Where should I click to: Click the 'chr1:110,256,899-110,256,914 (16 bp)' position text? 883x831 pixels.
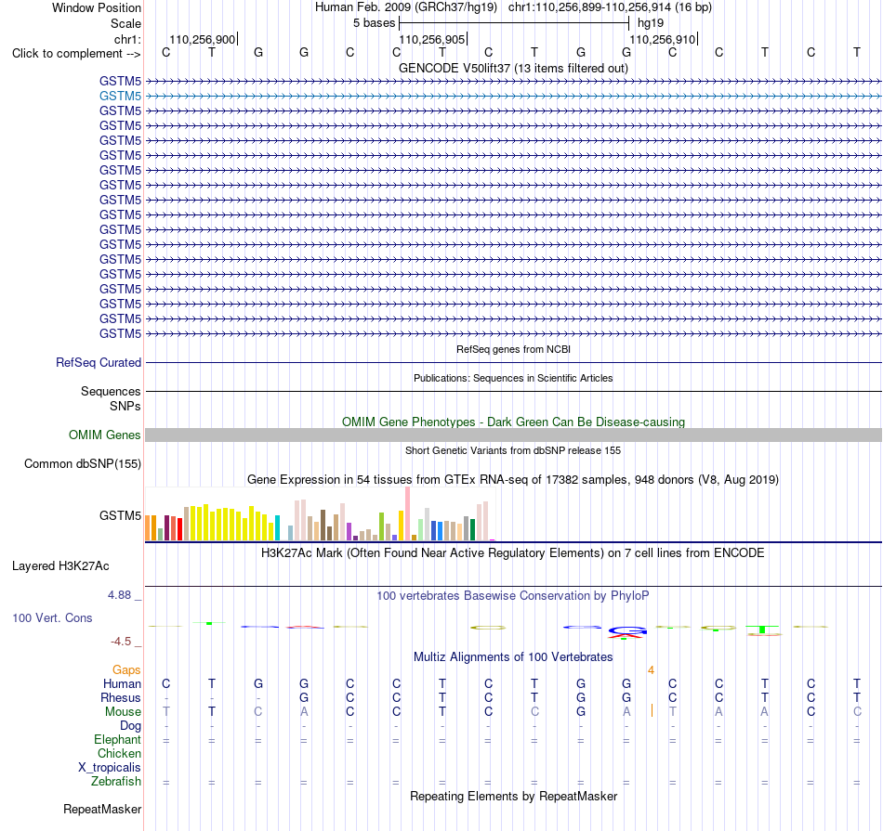(x=610, y=7)
